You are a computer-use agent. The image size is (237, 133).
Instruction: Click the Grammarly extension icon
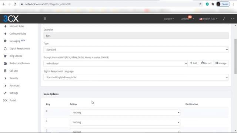[207, 4]
